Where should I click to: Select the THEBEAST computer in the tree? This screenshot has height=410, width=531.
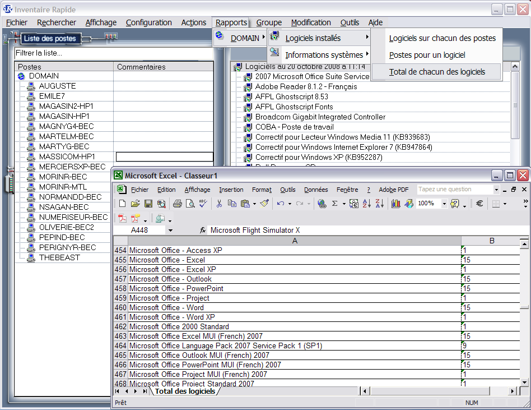pos(59,258)
